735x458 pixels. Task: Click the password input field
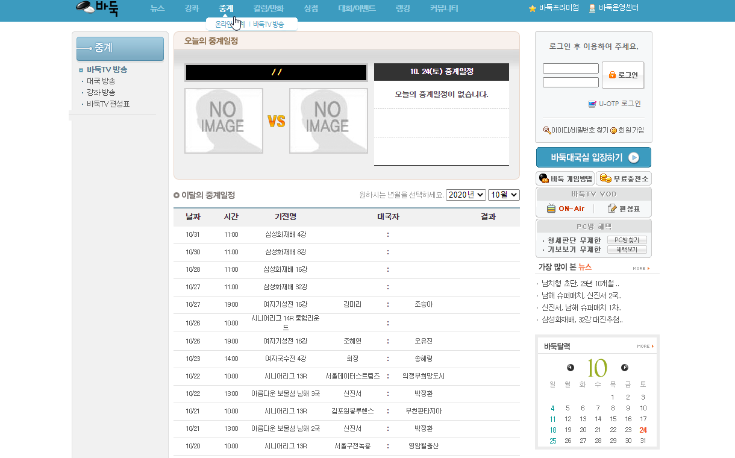571,82
